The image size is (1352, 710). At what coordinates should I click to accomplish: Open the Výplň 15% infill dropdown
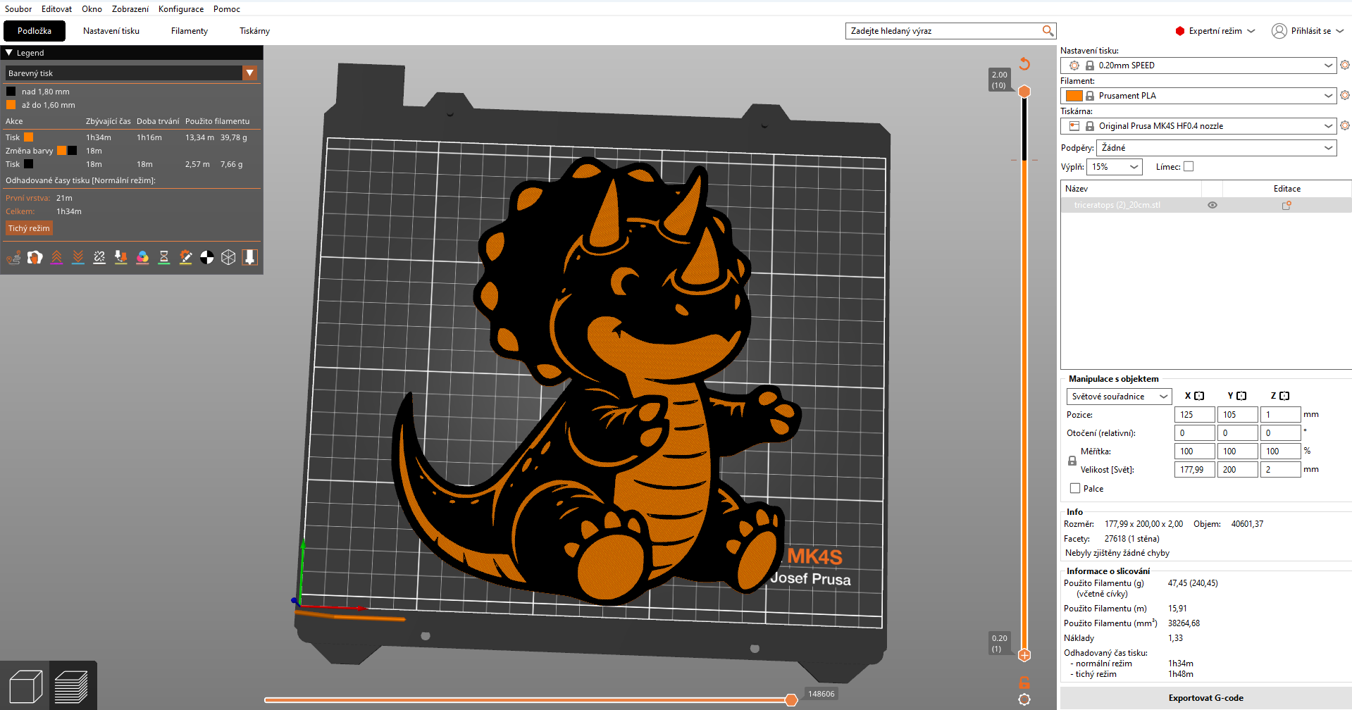[1115, 167]
